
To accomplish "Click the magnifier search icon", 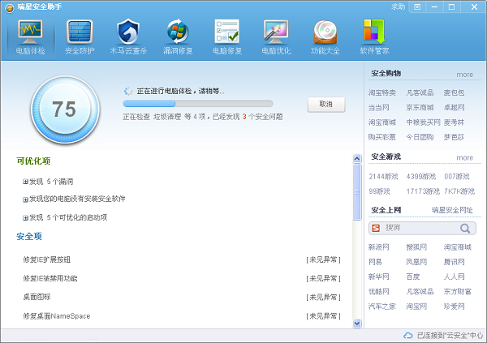I will pyautogui.click(x=465, y=229).
